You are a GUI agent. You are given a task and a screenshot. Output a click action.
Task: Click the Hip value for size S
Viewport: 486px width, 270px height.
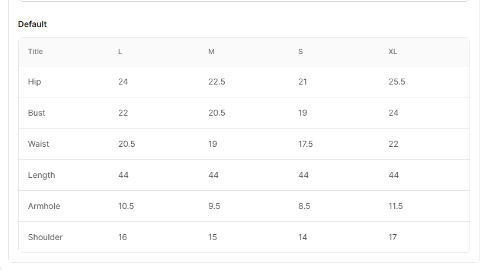[302, 82]
